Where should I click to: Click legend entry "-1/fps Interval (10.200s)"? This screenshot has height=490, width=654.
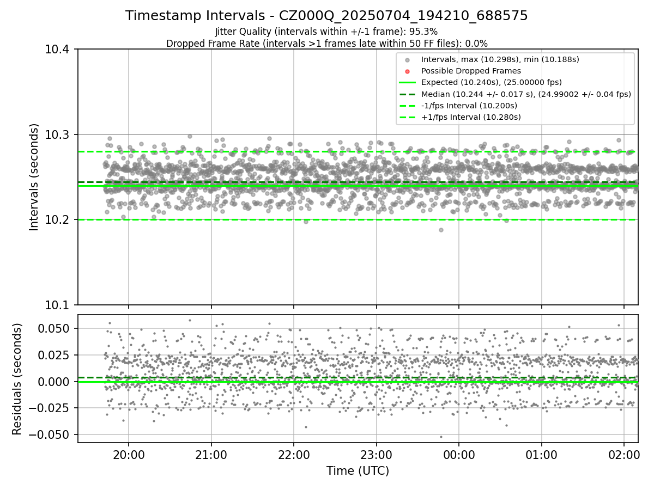click(469, 106)
